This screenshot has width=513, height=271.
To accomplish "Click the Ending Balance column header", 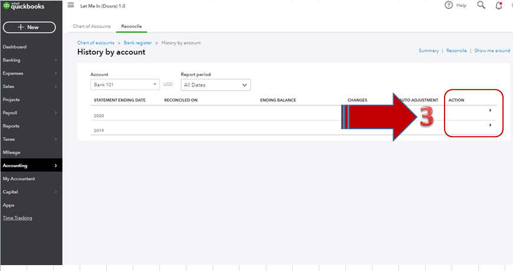I will point(278,100).
